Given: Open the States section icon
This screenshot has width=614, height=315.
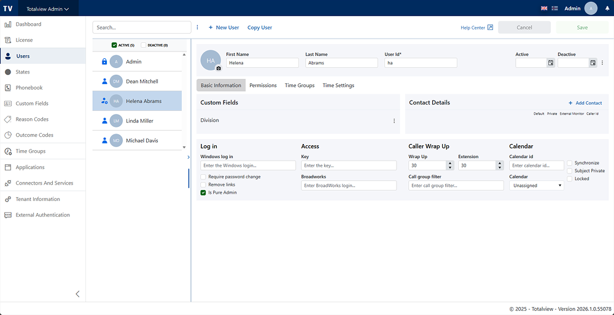Looking at the screenshot, I should pyautogui.click(x=7, y=72).
